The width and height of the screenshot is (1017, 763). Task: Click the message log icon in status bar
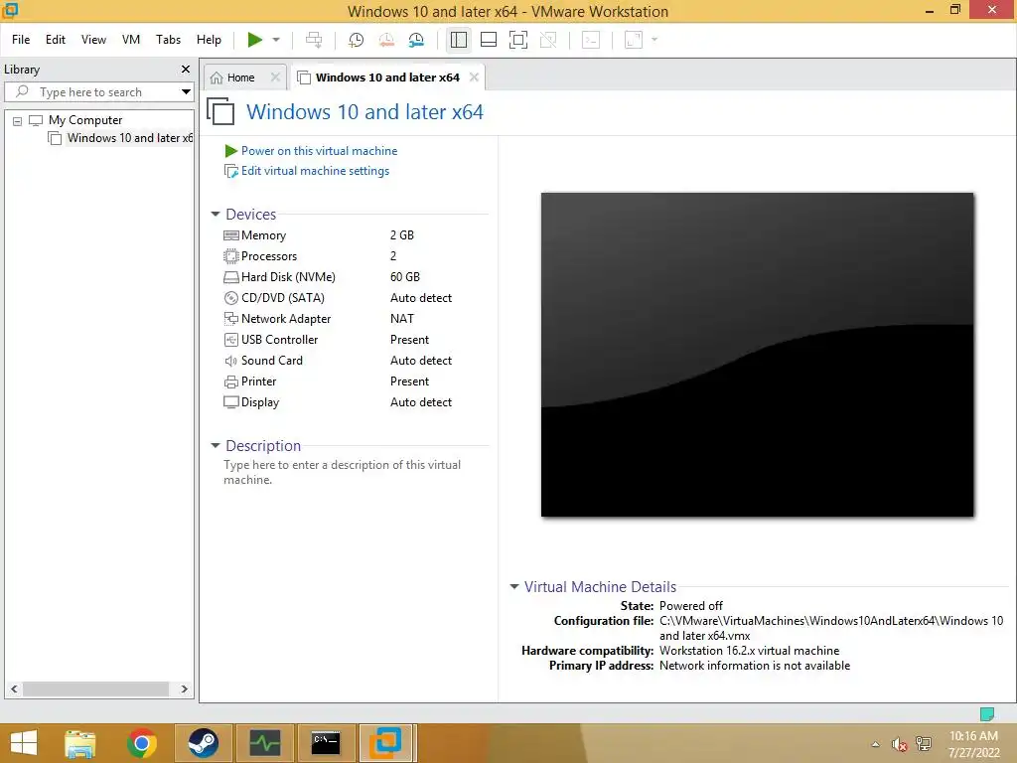click(987, 714)
